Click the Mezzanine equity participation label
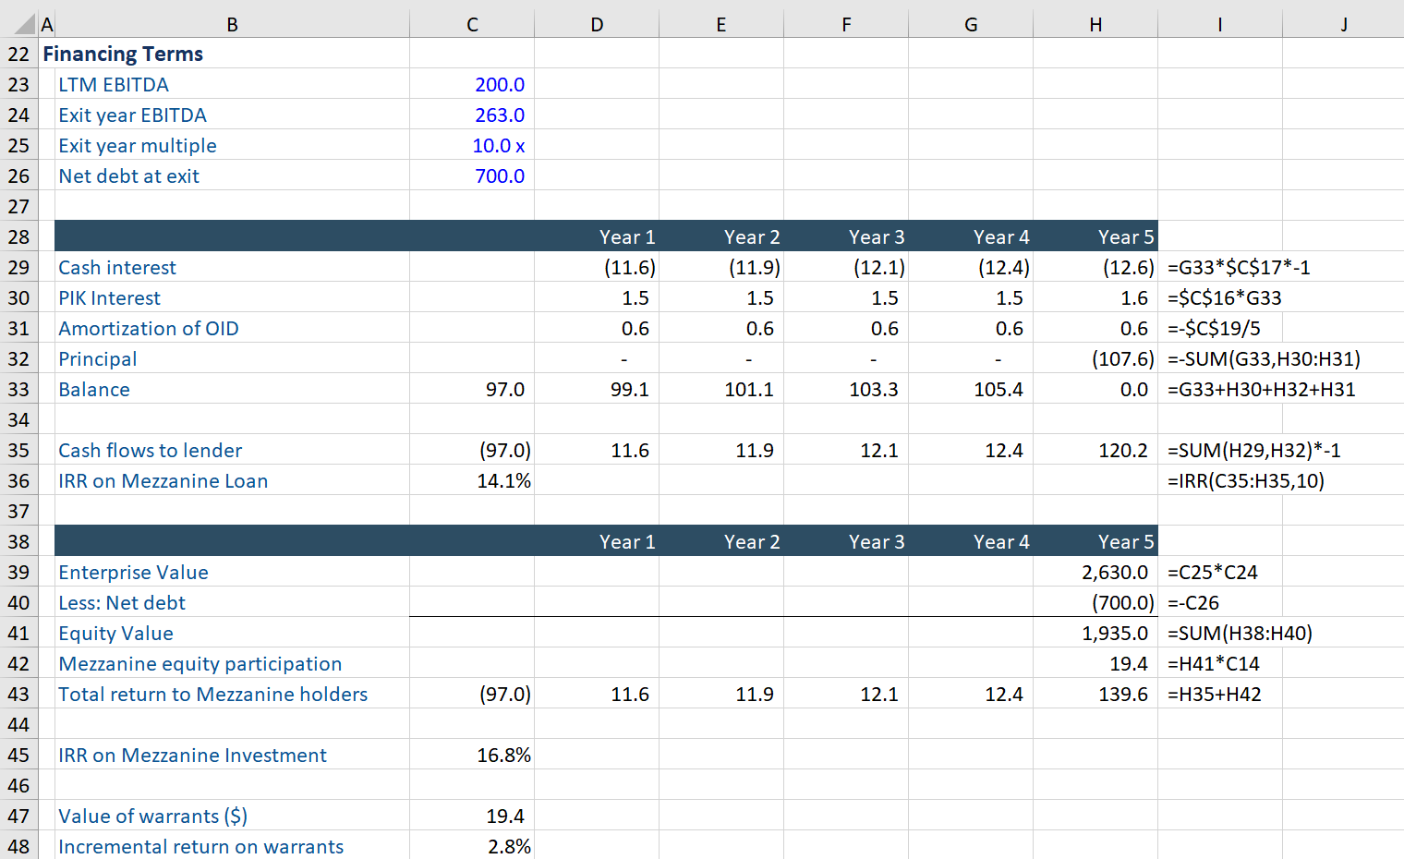 pos(200,664)
